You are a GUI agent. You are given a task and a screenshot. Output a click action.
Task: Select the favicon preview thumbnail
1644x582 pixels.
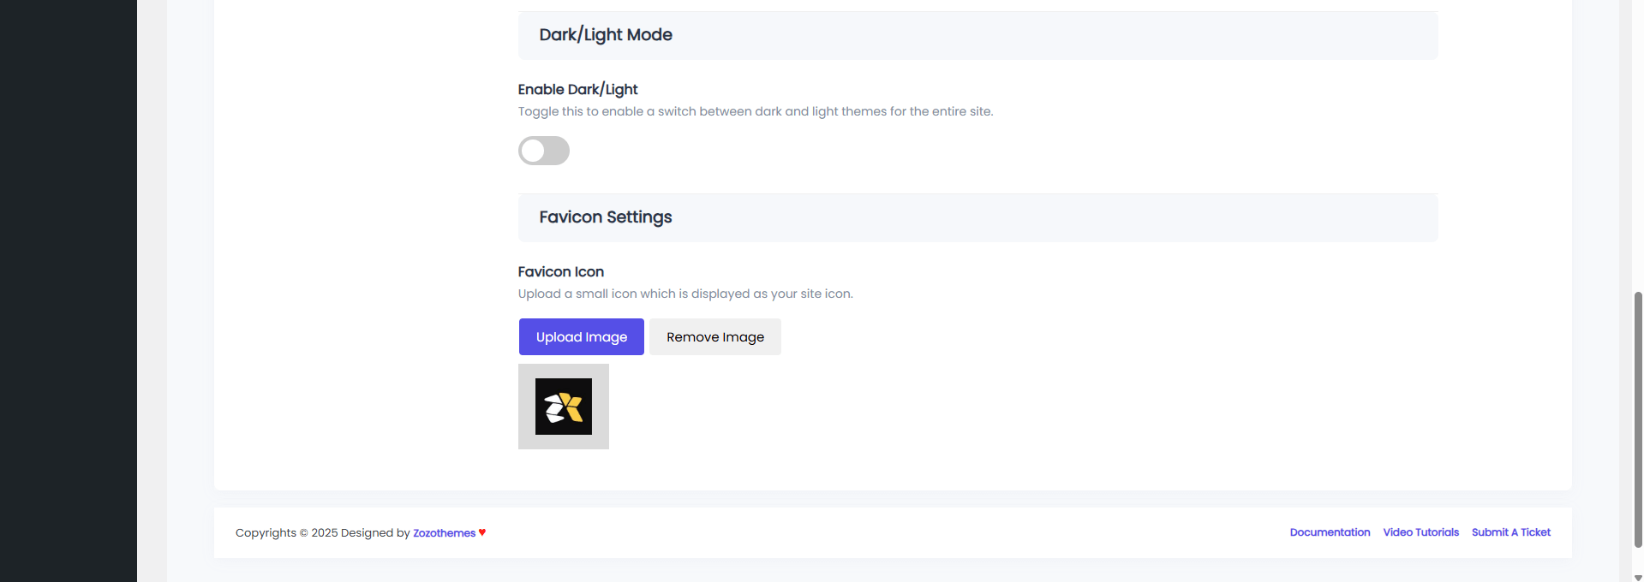[x=563, y=407]
